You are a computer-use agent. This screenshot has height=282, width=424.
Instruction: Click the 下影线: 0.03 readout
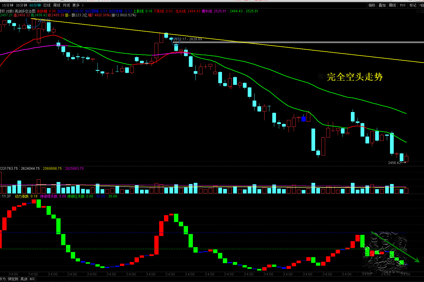click(163, 11)
